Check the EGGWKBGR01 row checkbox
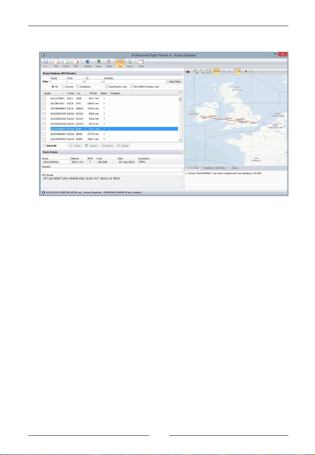Image resolution: width=315 pixels, height=455 pixels. (x=45, y=134)
